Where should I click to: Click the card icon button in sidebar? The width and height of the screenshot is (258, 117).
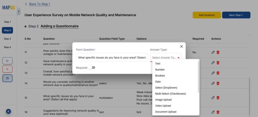7,78
